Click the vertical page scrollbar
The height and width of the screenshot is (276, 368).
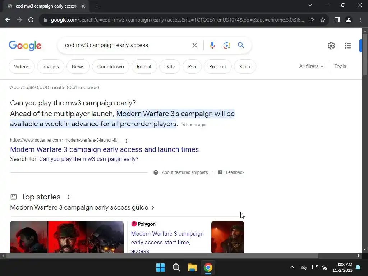coord(365,55)
